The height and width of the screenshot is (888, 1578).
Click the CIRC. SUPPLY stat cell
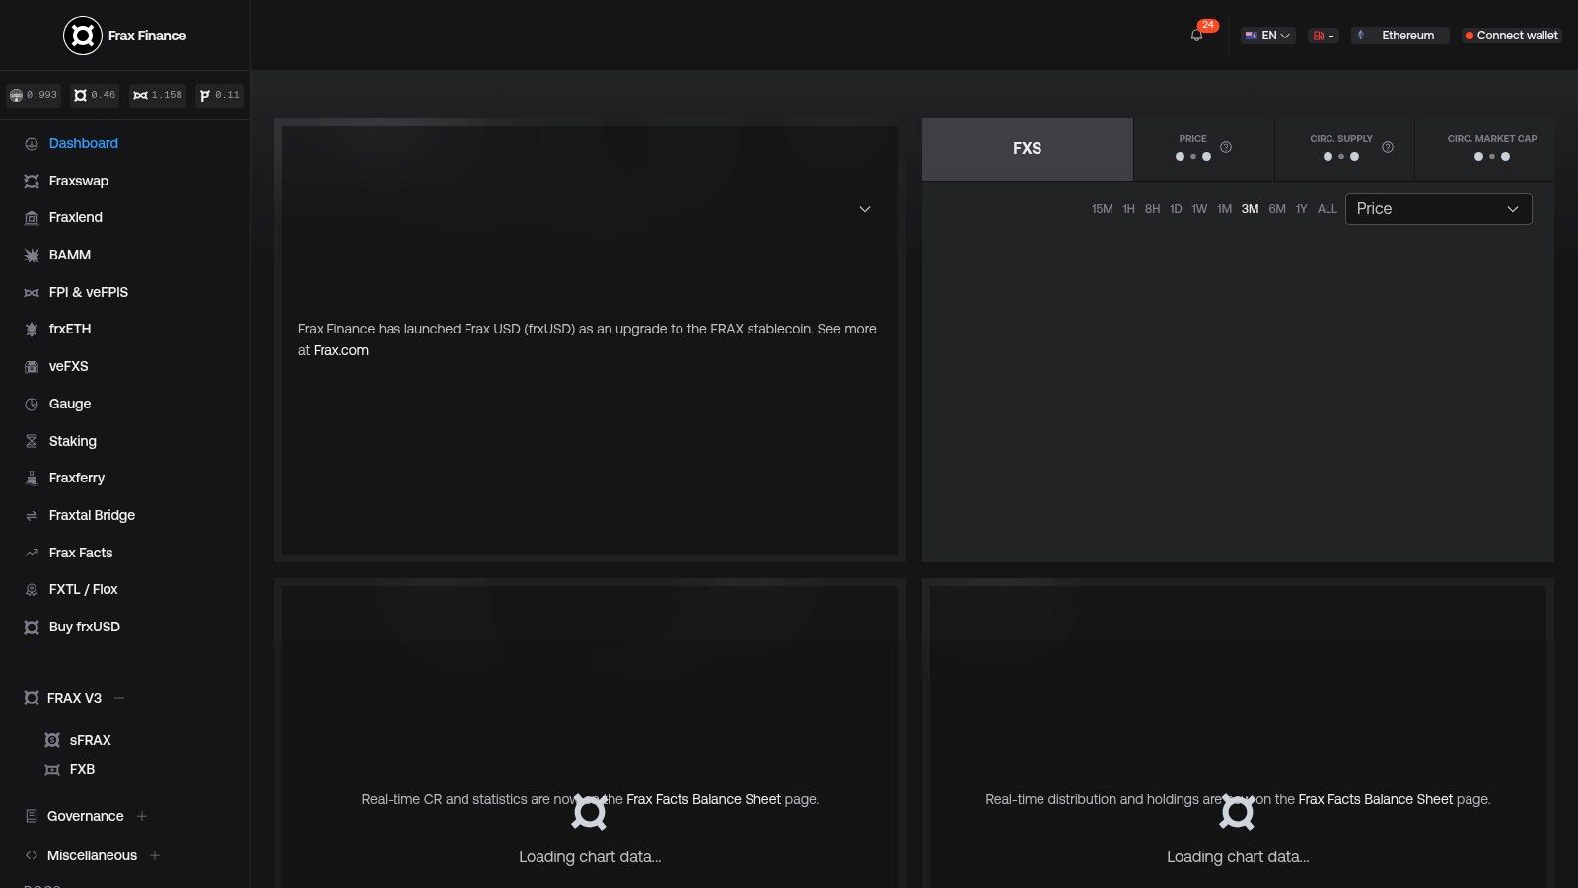coord(1345,149)
